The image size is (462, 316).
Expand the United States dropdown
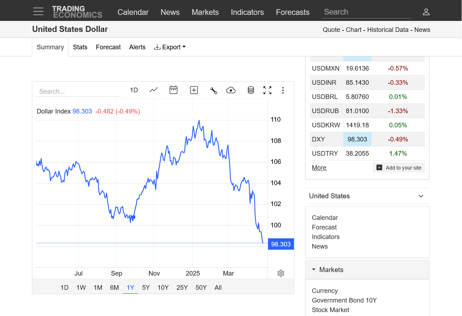click(421, 196)
